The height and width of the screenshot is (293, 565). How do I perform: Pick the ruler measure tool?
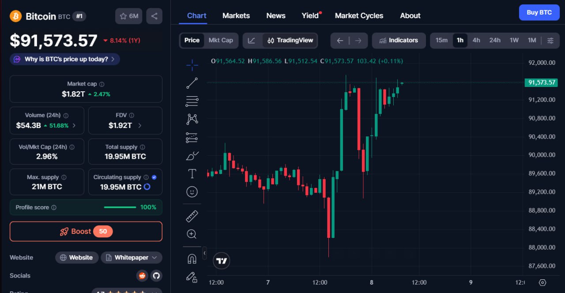pyautogui.click(x=192, y=216)
